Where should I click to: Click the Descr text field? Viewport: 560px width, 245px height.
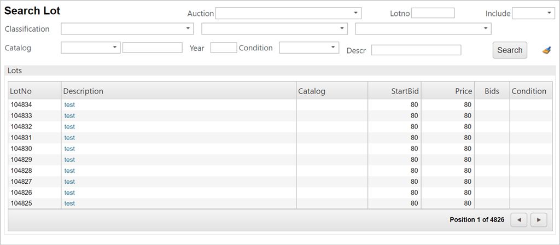416,50
